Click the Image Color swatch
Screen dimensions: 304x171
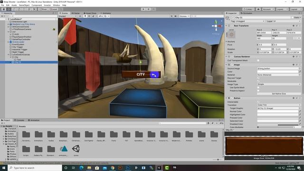pyautogui.click(x=277, y=72)
